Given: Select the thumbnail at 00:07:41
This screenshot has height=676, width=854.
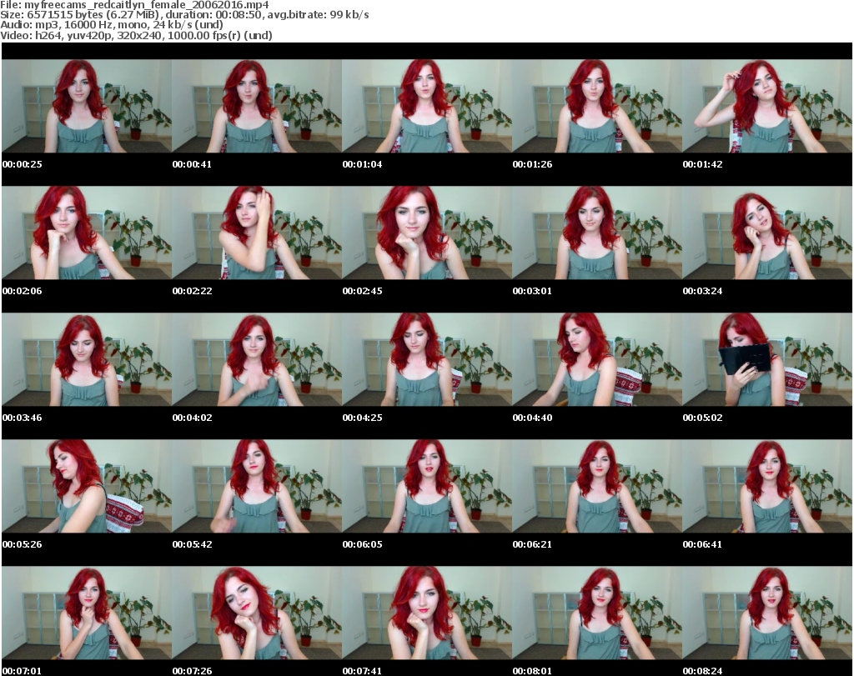Looking at the screenshot, I should point(426,613).
